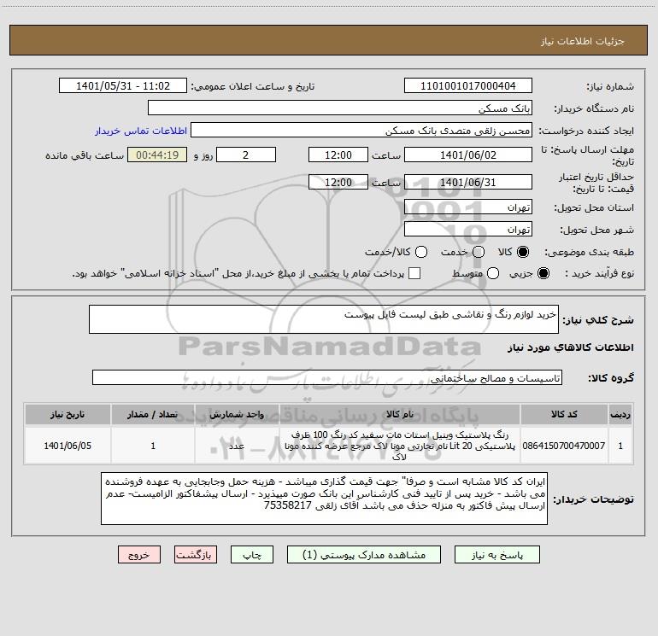Open the اطلاعات تماس خریدار link
Viewport: 658px width, 636px height.
(141, 131)
